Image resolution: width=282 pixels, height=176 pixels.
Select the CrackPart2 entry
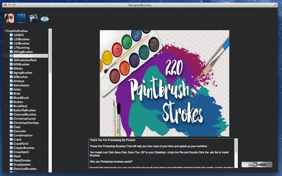[21, 144]
